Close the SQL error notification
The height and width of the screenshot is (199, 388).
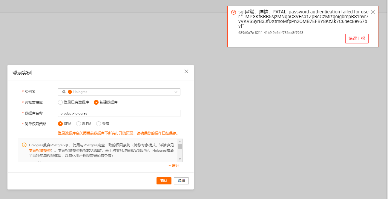[372, 12]
